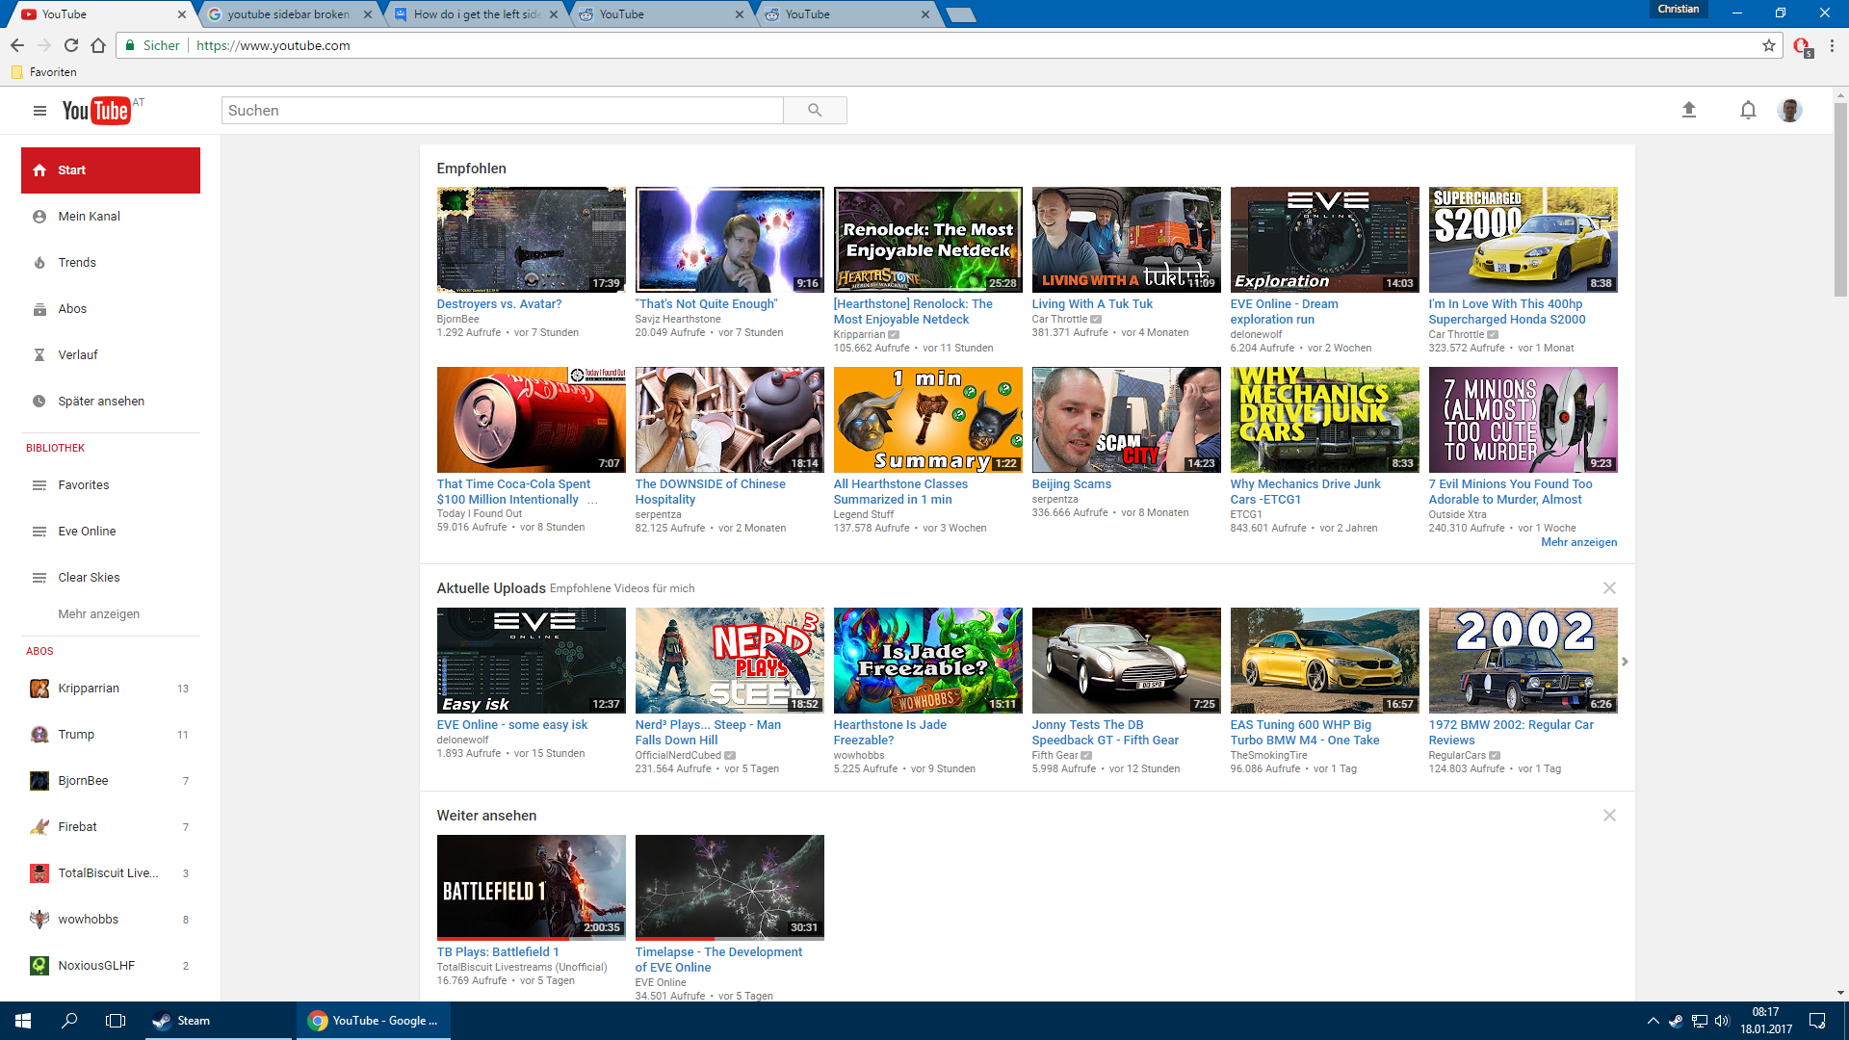This screenshot has height=1040, width=1849.
Task: Click inside the Suchen search field
Action: click(x=501, y=110)
